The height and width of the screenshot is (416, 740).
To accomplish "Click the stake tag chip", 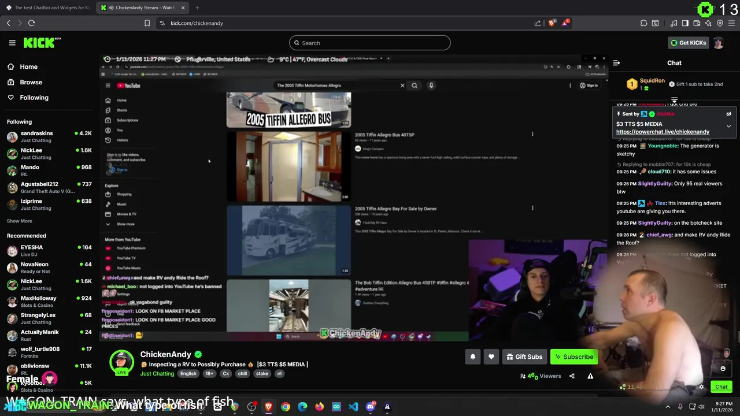I will 262,374.
